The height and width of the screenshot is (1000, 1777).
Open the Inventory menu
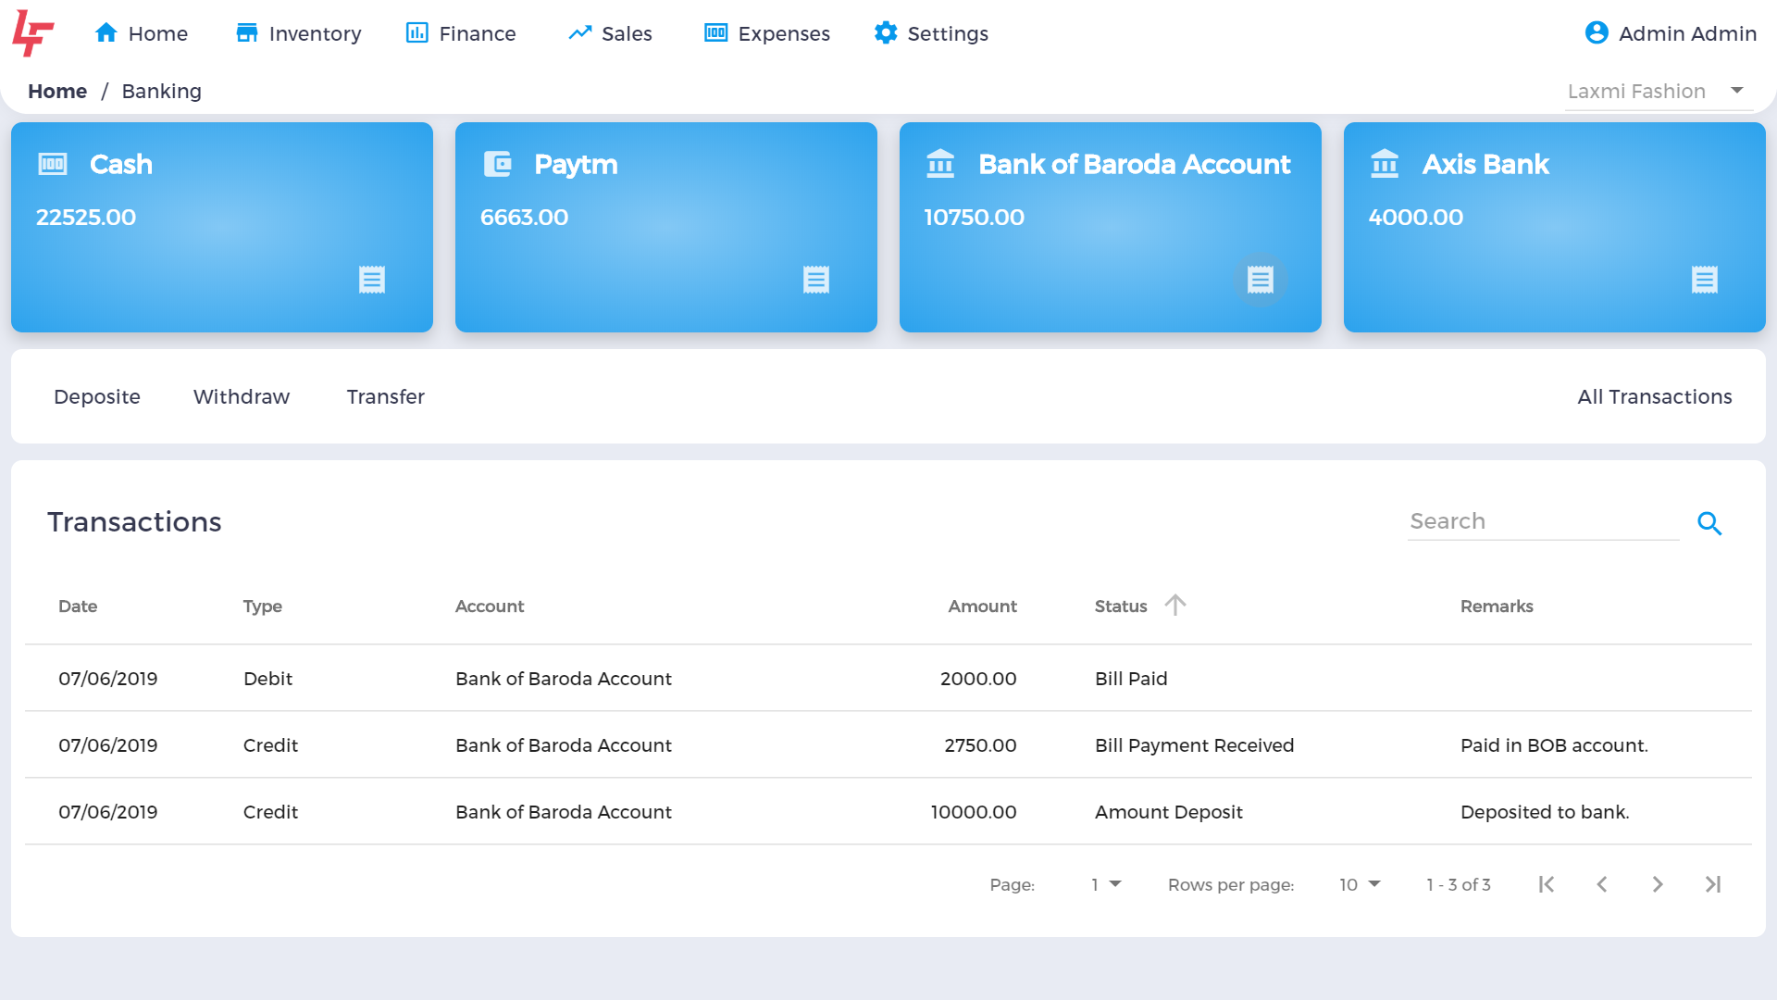pyautogui.click(x=298, y=33)
